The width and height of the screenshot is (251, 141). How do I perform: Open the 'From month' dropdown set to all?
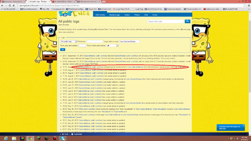tap(113, 45)
